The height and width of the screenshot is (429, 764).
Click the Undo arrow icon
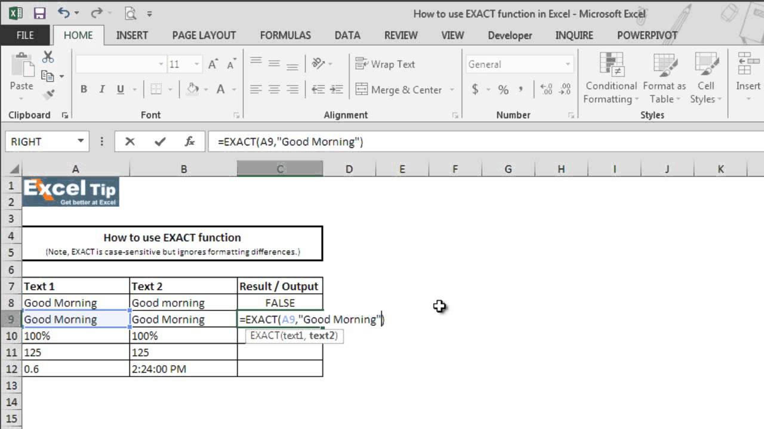(x=63, y=13)
